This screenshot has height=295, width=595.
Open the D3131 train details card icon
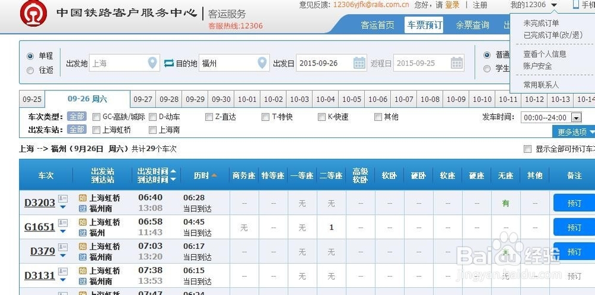pyautogui.click(x=63, y=272)
